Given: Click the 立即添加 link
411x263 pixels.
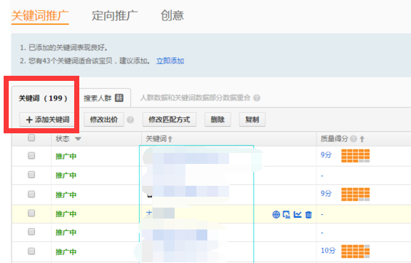Looking at the screenshot, I should click(x=170, y=61).
